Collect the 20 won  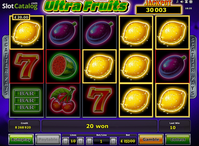point(178,139)
